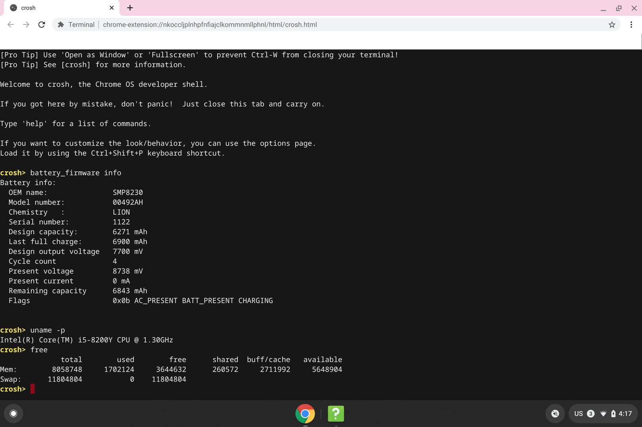Close the browser window

point(634,8)
